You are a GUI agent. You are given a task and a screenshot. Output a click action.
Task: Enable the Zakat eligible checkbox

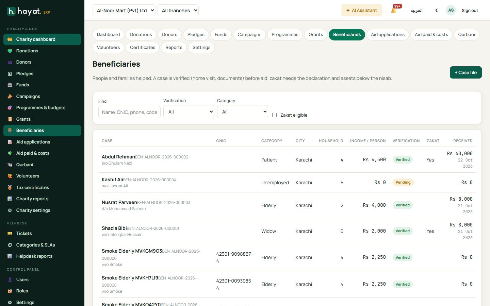(275, 115)
